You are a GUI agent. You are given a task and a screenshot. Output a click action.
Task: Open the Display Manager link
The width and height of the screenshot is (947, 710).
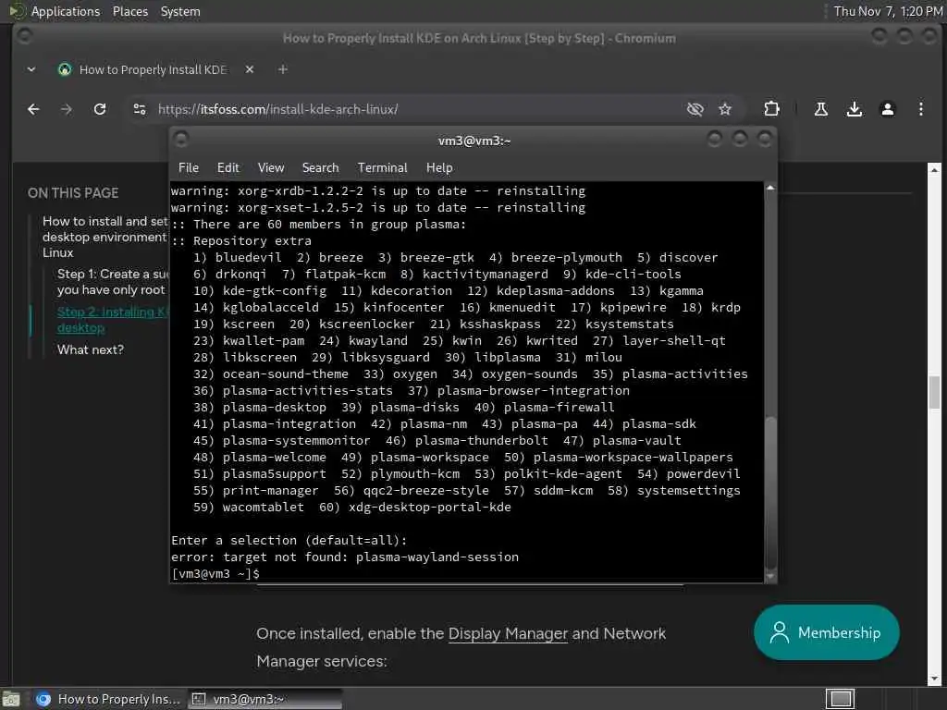click(508, 633)
